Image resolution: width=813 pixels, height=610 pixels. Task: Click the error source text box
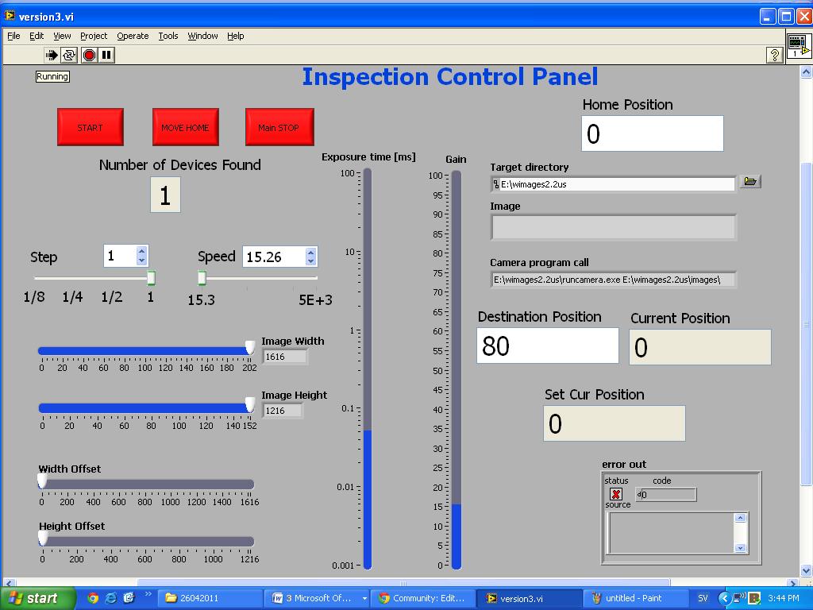coord(672,533)
